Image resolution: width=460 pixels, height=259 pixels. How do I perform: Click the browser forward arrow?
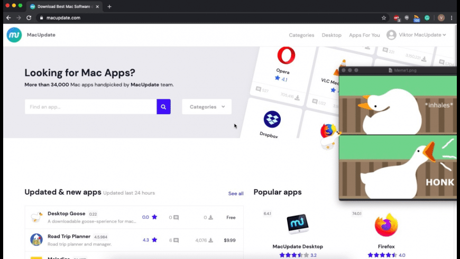[x=19, y=18]
